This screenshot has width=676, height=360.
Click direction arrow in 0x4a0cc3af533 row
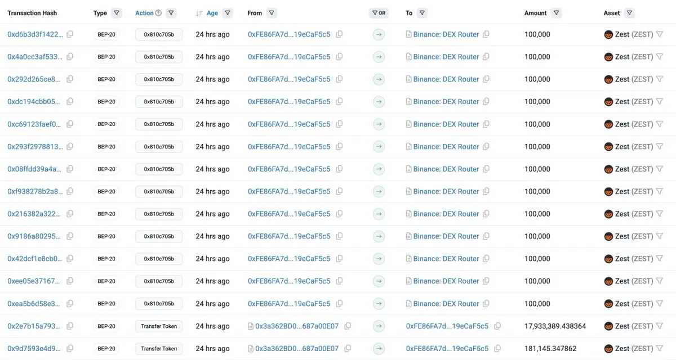(x=379, y=57)
